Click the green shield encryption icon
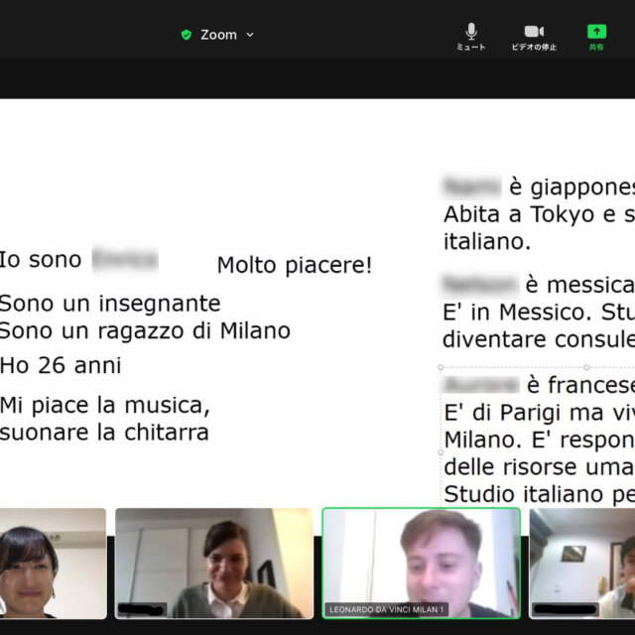Image resolution: width=635 pixels, height=635 pixels. pyautogui.click(x=187, y=35)
